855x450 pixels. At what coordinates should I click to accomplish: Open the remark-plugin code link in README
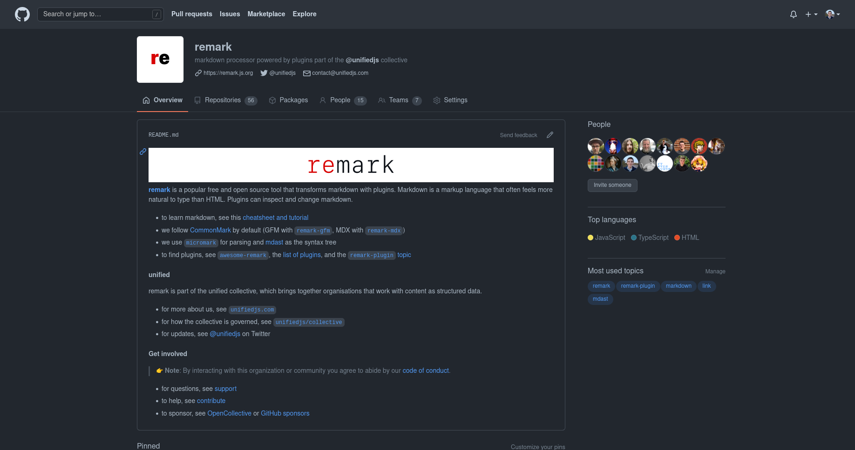(372, 255)
